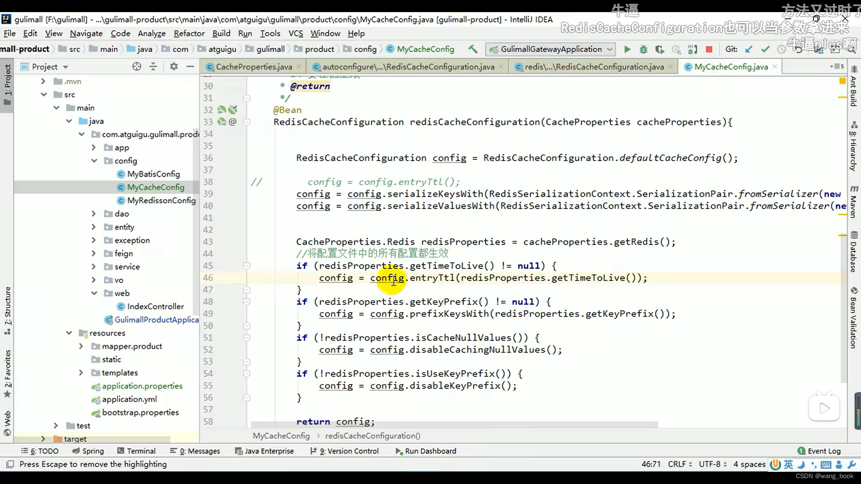Open the Version Control tool window
The height and width of the screenshot is (484, 861).
click(x=344, y=451)
